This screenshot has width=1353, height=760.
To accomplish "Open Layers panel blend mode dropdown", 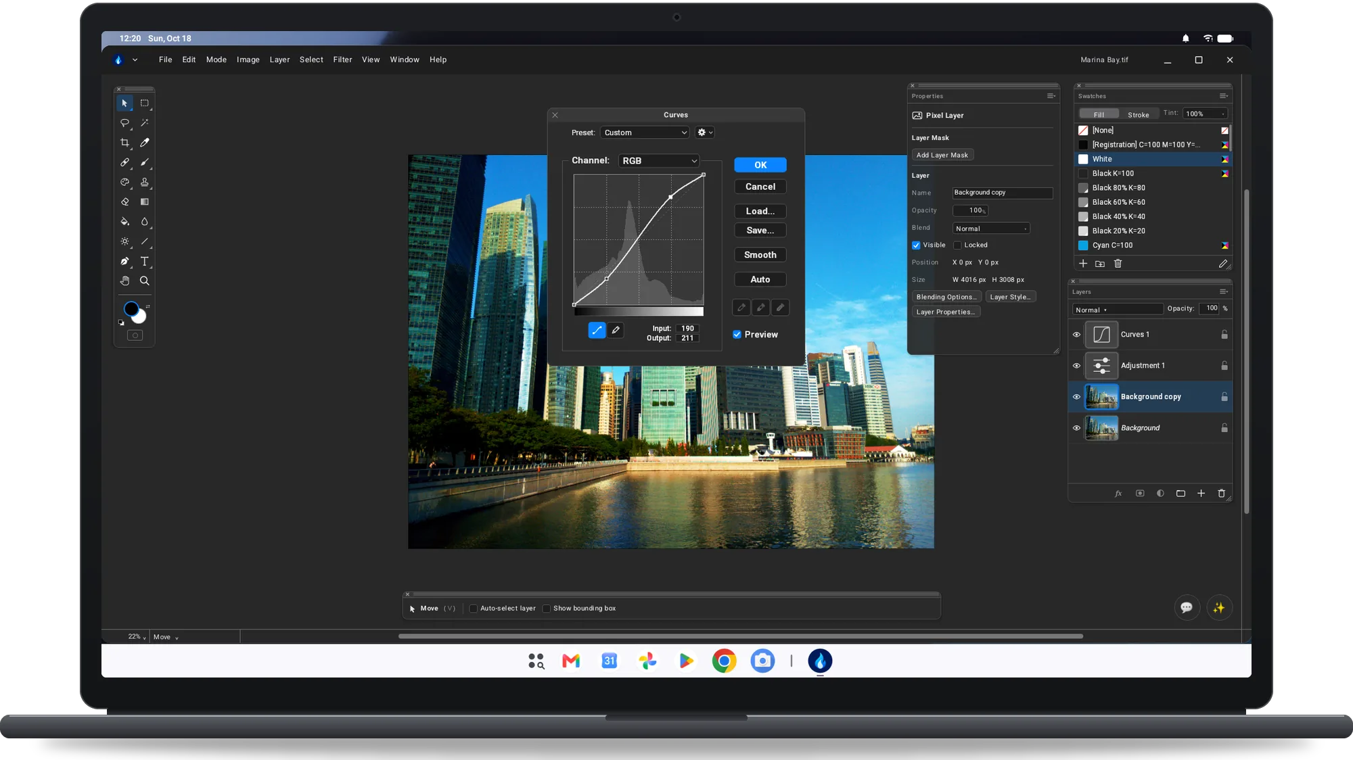I will click(x=1117, y=309).
